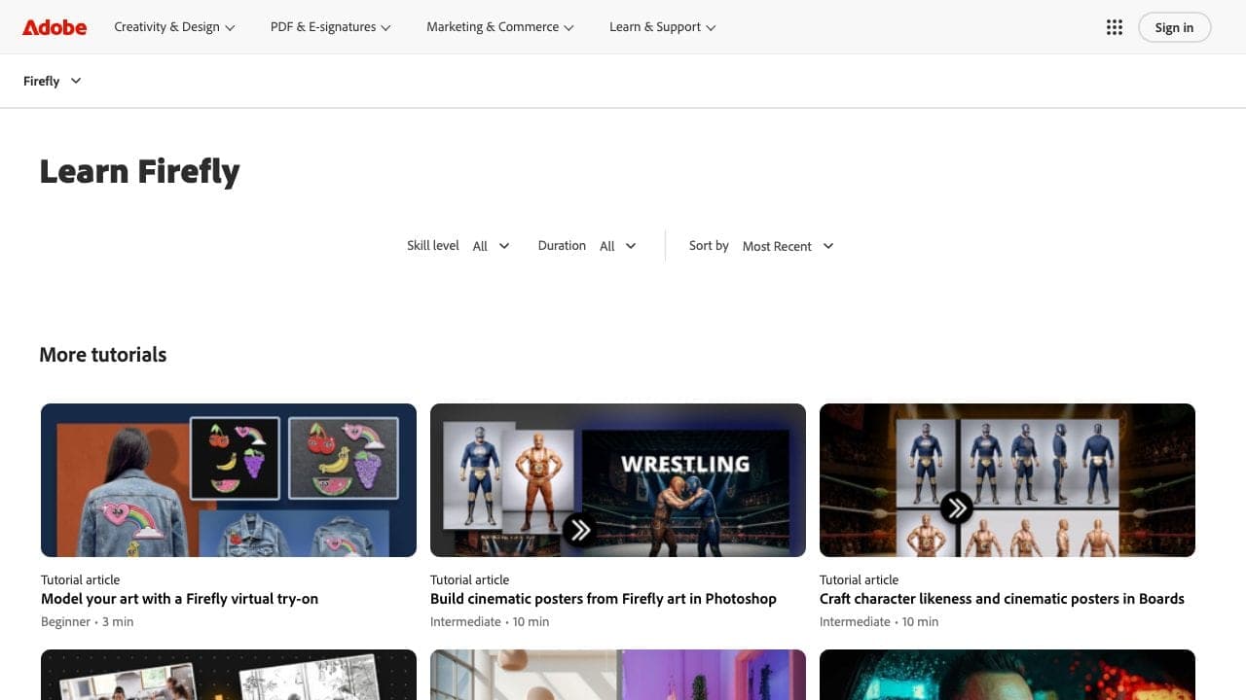This screenshot has height=700, width=1246.
Task: Open virtual try-on tutorial thumbnail
Action: (229, 480)
